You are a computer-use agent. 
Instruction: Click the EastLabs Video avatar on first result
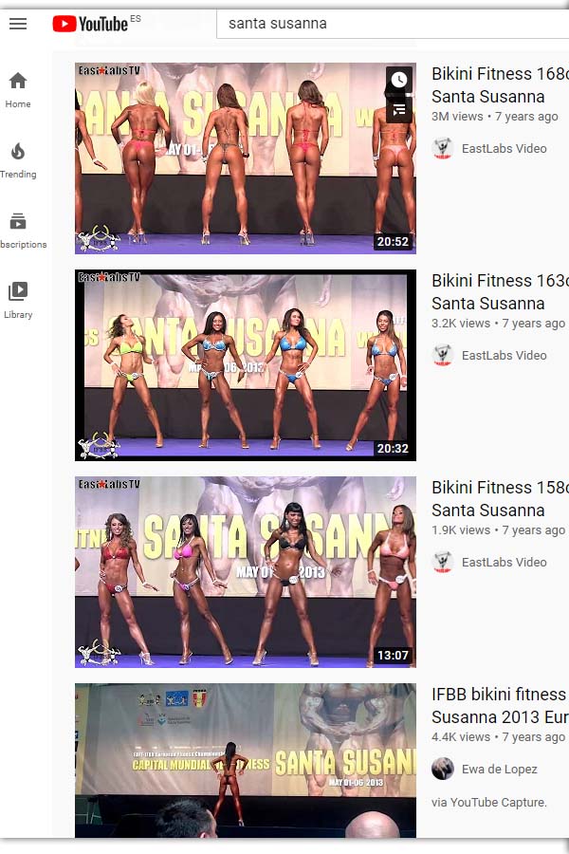pyautogui.click(x=442, y=148)
